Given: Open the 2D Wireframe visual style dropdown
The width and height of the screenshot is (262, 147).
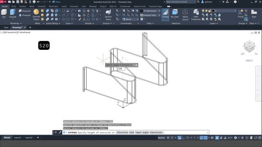Looking at the screenshot, I should (x=150, y=11).
